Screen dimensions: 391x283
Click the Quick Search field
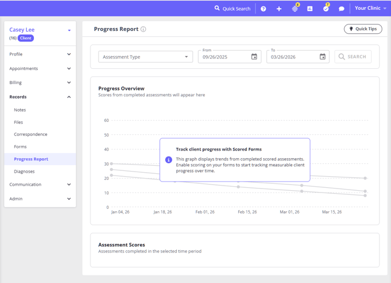(x=233, y=9)
